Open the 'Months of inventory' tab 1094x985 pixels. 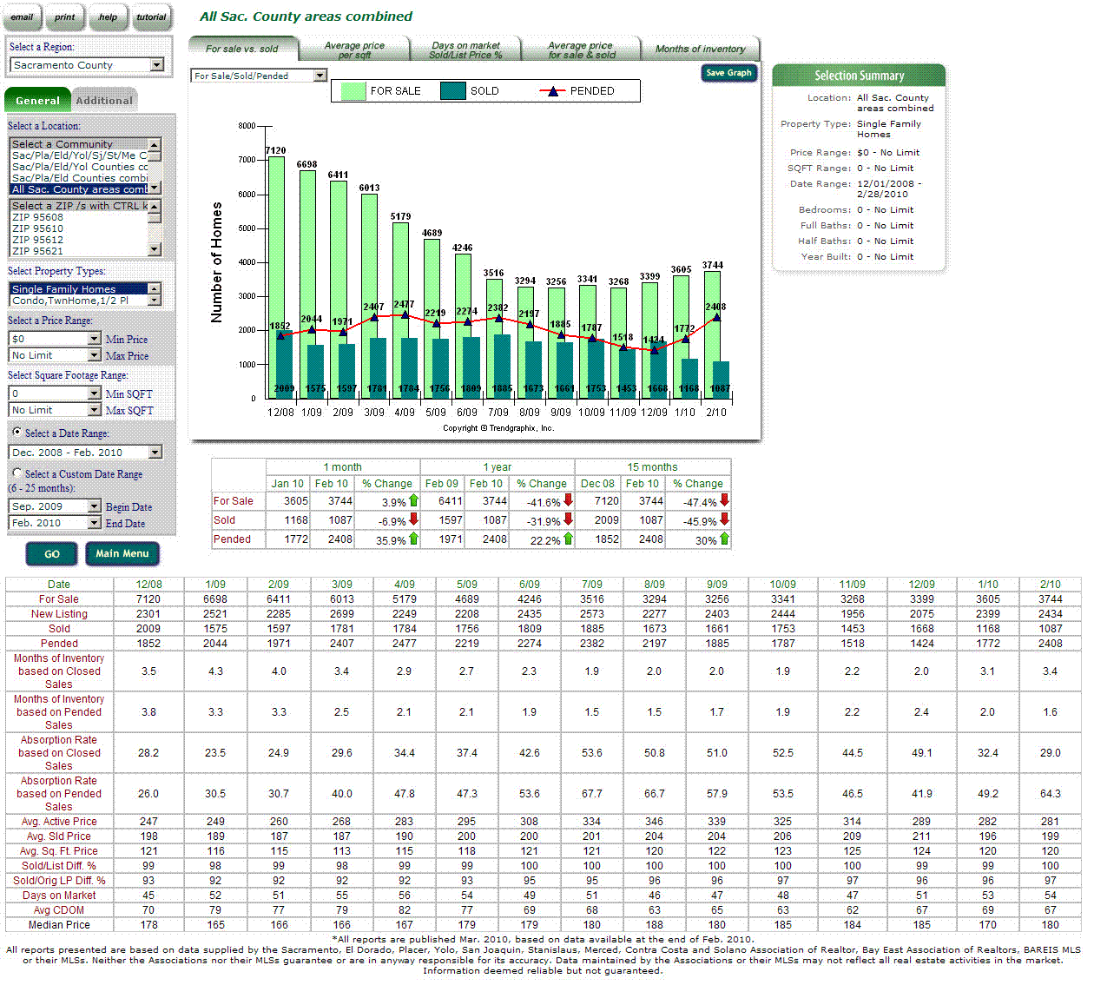coord(700,50)
